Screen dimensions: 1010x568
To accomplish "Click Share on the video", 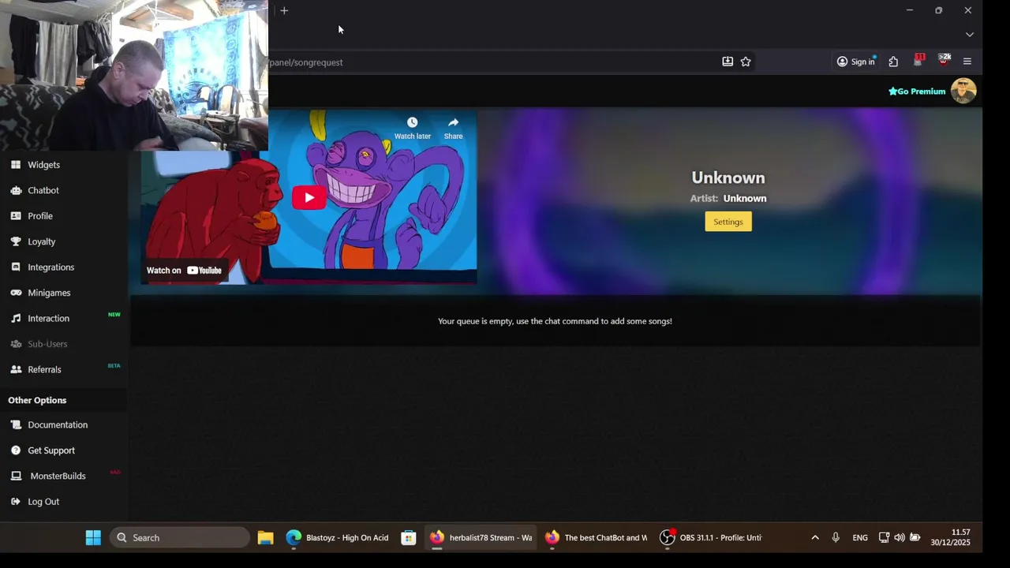I will [x=453, y=128].
